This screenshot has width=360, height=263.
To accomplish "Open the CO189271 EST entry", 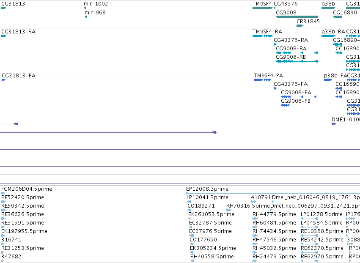I will (x=201, y=205).
